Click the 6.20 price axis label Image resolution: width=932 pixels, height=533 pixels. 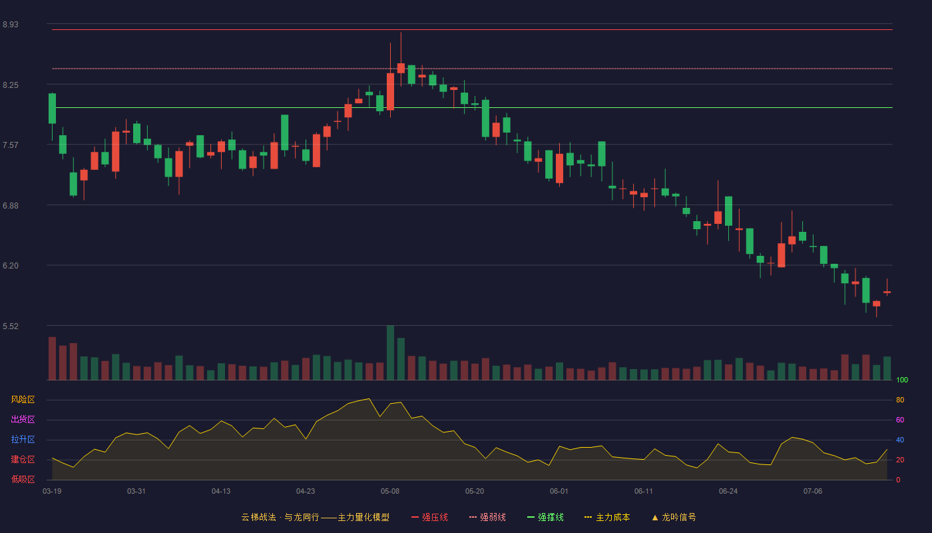click(x=11, y=266)
